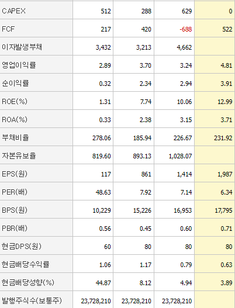Select 현금배당수익률 value 1.17
Image resolution: width=235 pixels, height=308 pixels.
[x=146, y=265]
